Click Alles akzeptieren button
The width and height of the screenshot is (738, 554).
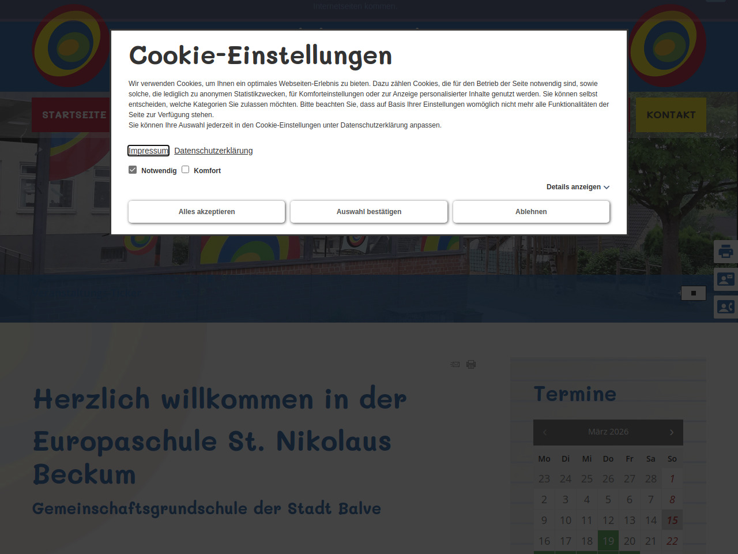coord(206,212)
